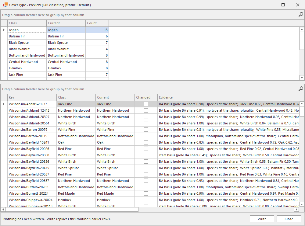The height and width of the screenshot is (226, 305).
Task: Click horizontal scrollbar left arrow
Action: coord(3,210)
